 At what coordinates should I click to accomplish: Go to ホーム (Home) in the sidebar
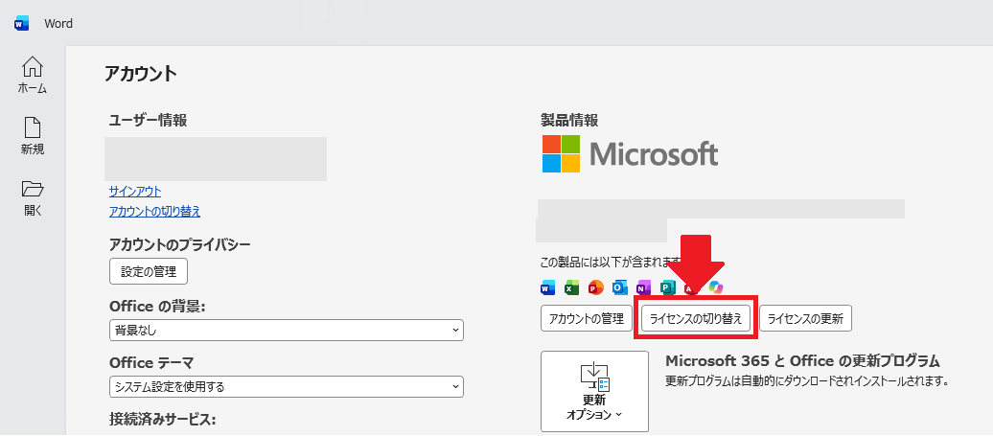pos(33,76)
